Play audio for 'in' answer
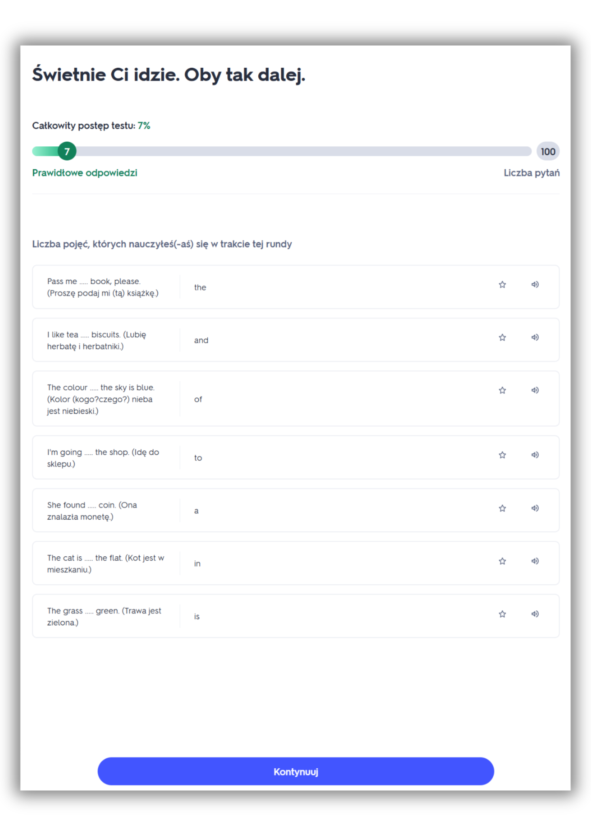Image resolution: width=591 pixels, height=836 pixels. coord(535,561)
